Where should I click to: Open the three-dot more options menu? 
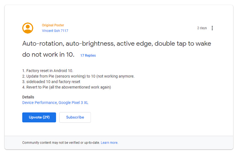coord(212,28)
